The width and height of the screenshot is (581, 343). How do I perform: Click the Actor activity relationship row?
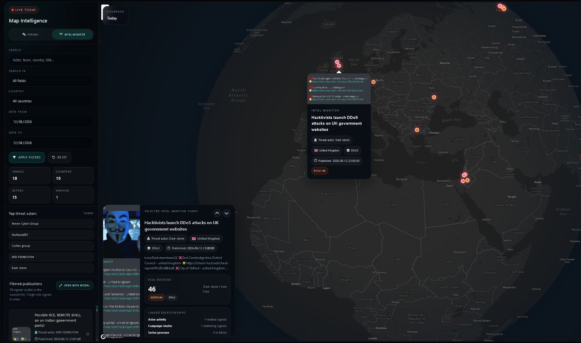coord(187,319)
